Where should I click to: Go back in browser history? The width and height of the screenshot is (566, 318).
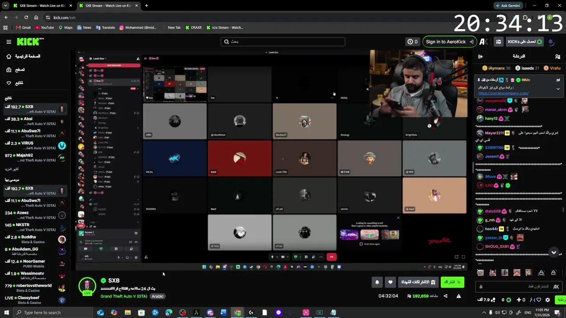[6, 18]
